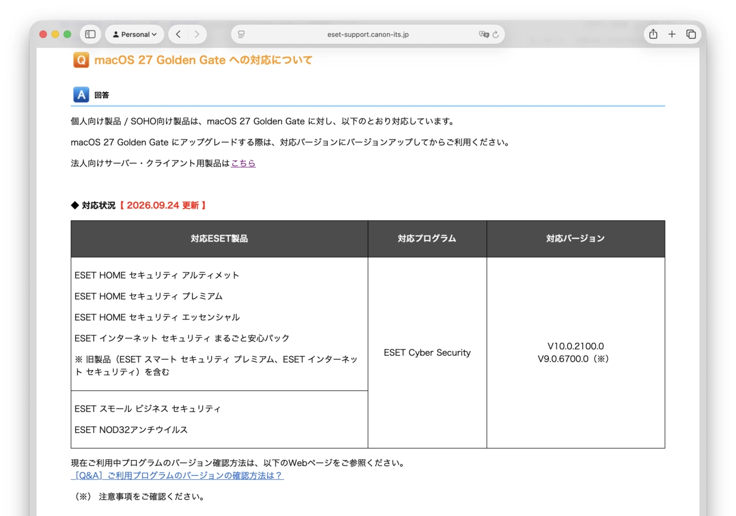
Task: Click version V9.0.6700.0 (※) text
Action: click(x=573, y=359)
